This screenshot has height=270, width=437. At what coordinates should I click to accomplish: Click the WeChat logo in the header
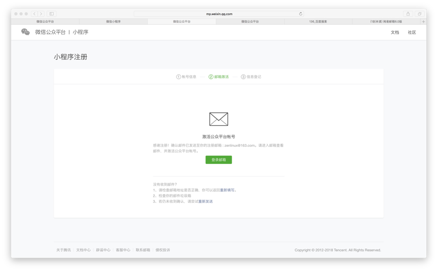tap(25, 32)
